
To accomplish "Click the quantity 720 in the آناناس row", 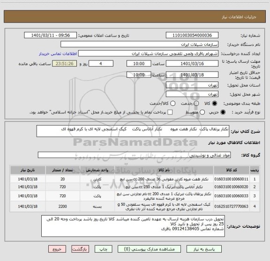I will (x=63, y=187).
